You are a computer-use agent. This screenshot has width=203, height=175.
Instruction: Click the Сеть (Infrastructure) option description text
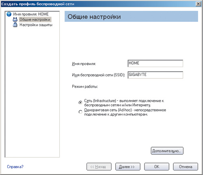click(x=124, y=103)
